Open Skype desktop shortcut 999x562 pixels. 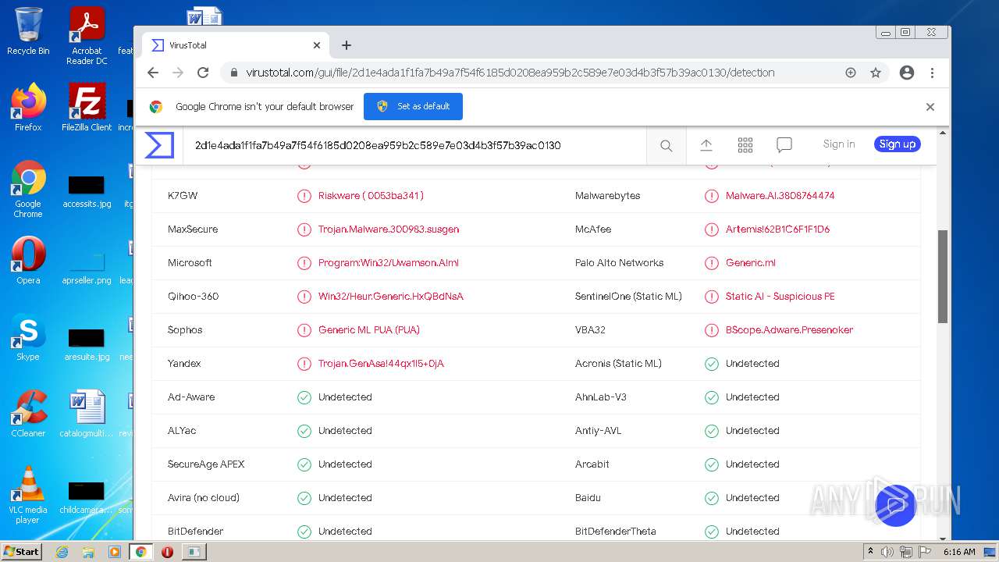[x=28, y=337]
